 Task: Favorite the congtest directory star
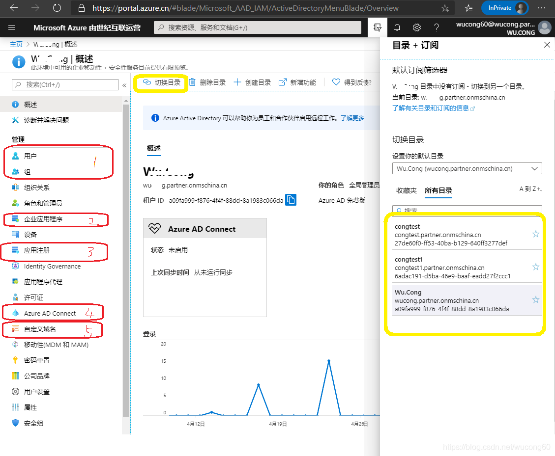click(535, 234)
